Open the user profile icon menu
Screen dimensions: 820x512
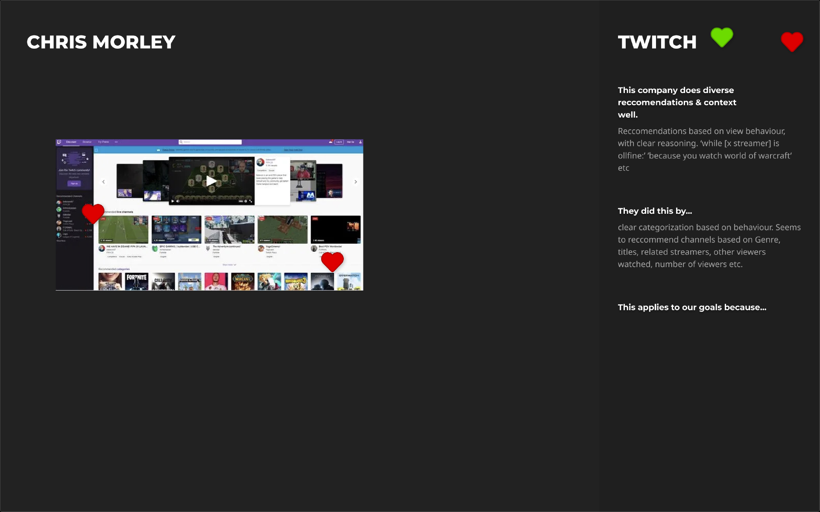coord(360,142)
